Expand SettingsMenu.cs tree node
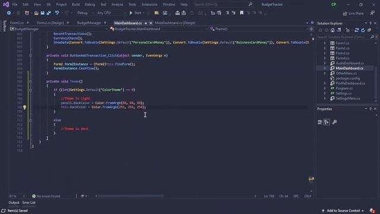The width and height of the screenshot is (380, 214). 325,99
